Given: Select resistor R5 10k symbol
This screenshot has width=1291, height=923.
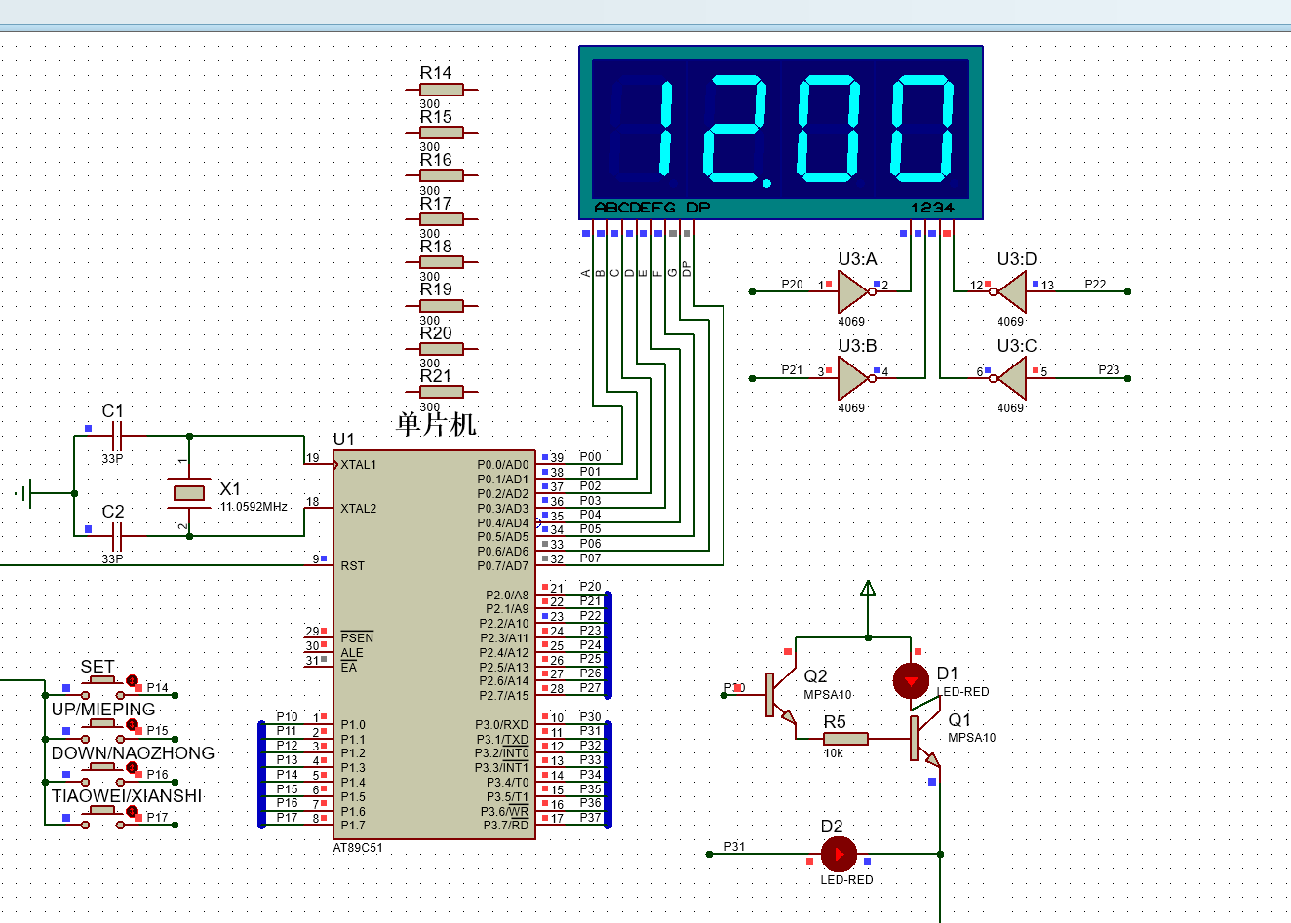Looking at the screenshot, I should pos(845,739).
